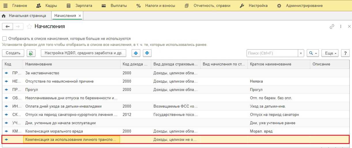Image resolution: width=352 pixels, height=148 pixels.
Task: Select Неоплачиваемые дни отпуска по беременности row
Action: 176,98
